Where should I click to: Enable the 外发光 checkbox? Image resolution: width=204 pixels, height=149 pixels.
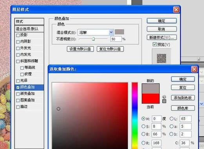18,48
